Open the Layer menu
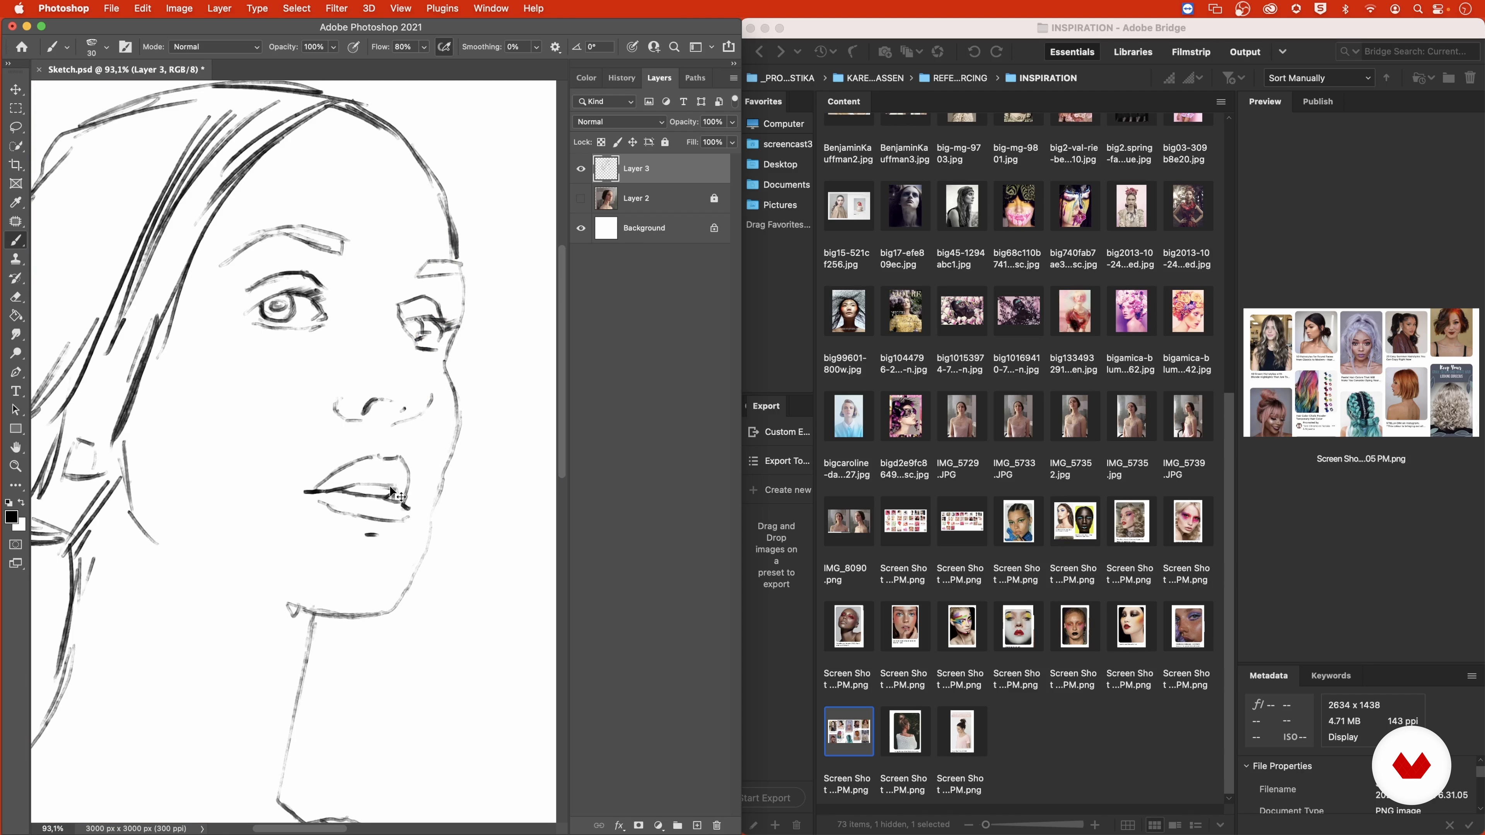1485x835 pixels. pos(219,9)
